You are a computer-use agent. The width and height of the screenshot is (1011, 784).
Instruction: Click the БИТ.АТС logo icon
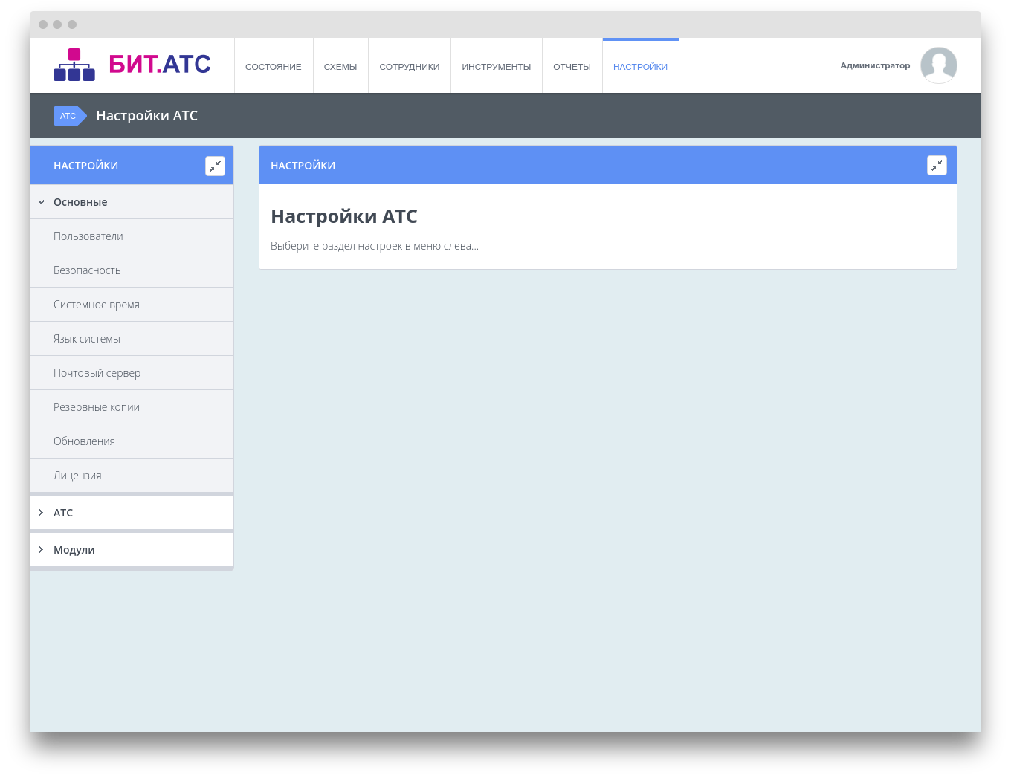click(x=74, y=65)
